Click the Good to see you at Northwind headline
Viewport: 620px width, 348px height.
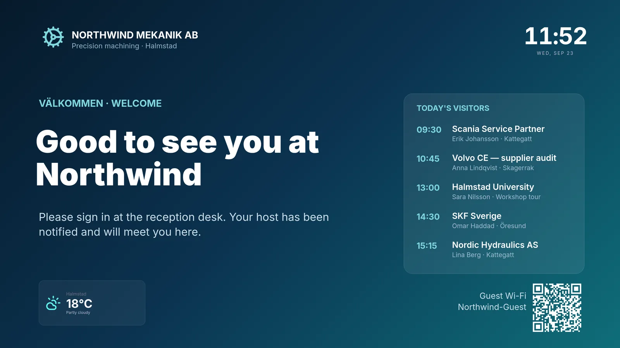click(177, 158)
